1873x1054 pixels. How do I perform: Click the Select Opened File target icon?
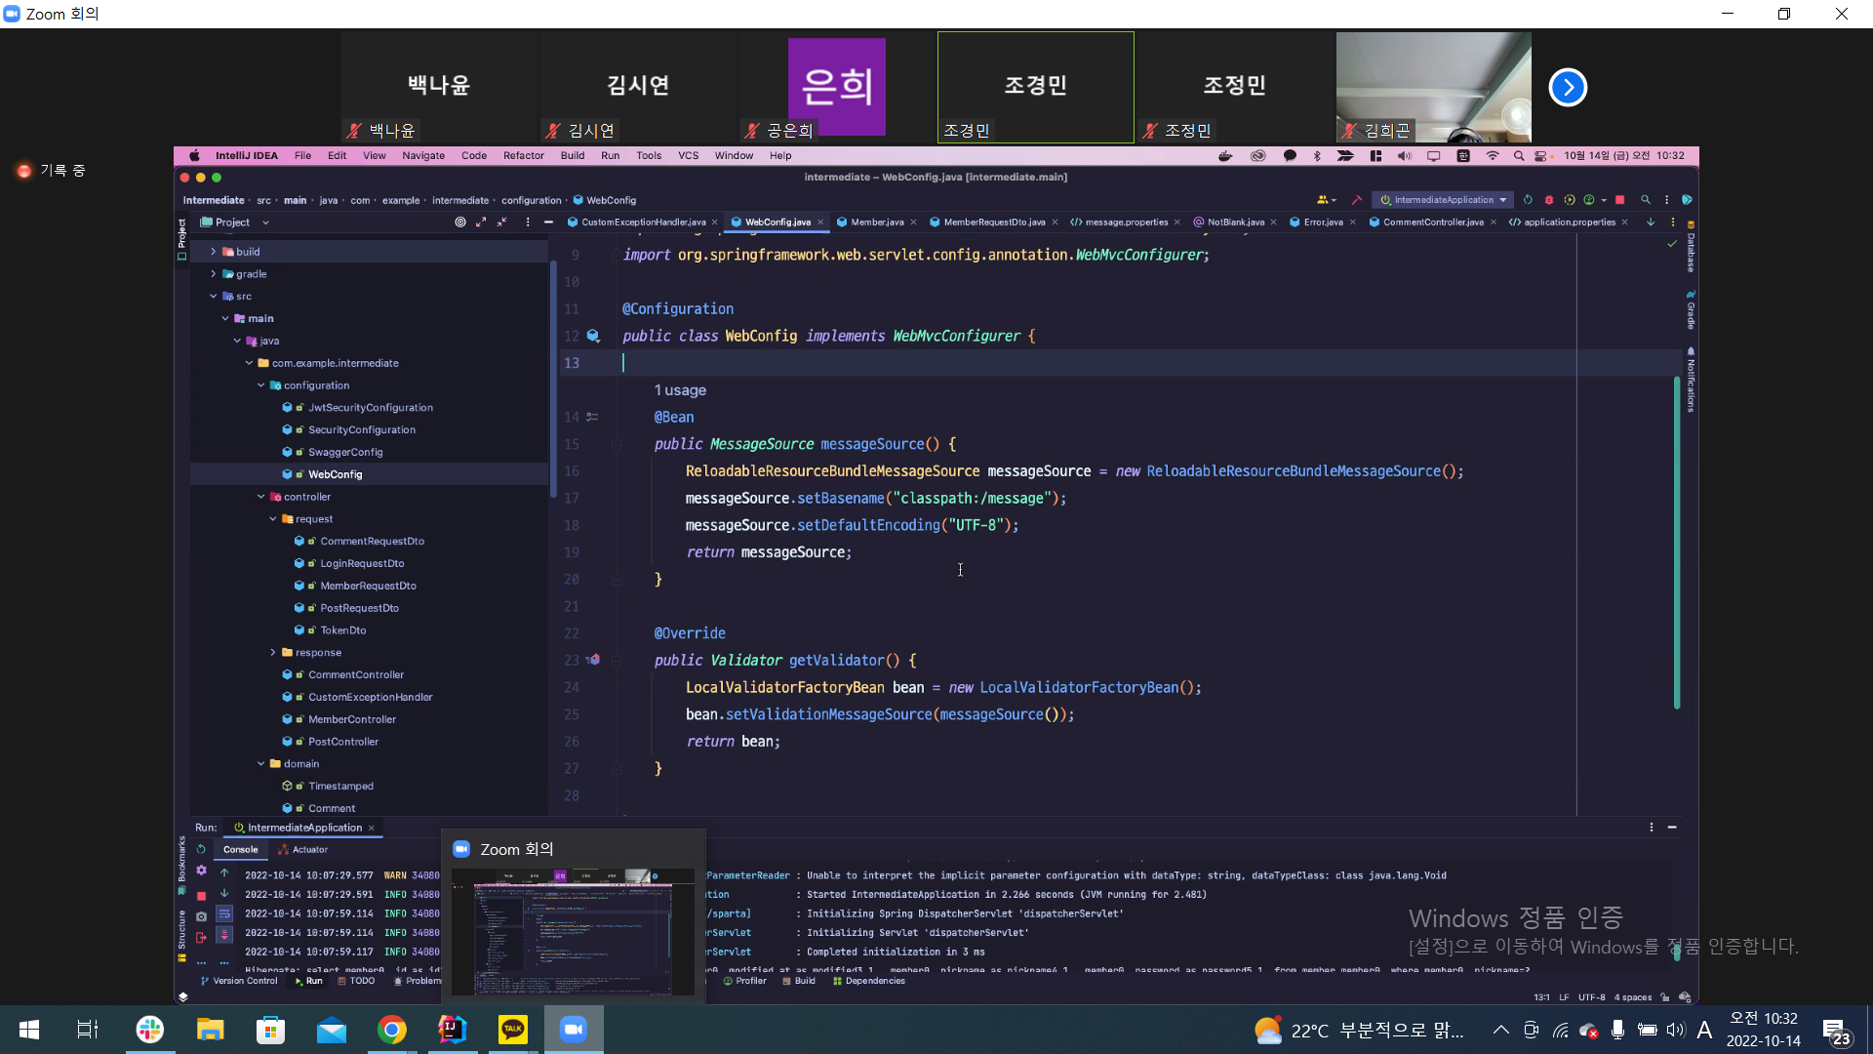coord(459,223)
